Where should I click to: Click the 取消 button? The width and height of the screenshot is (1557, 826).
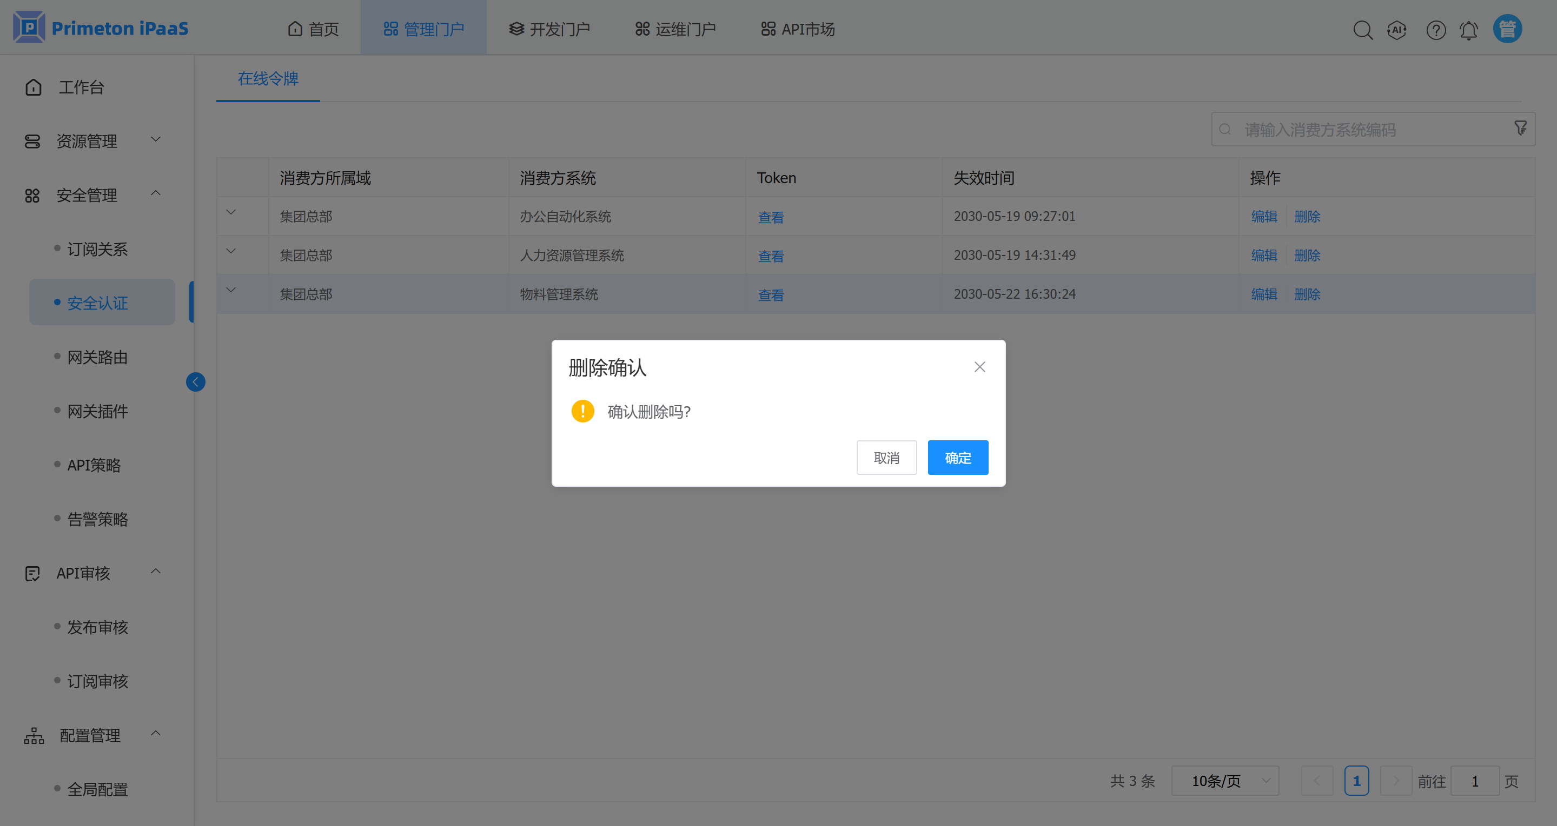[886, 458]
